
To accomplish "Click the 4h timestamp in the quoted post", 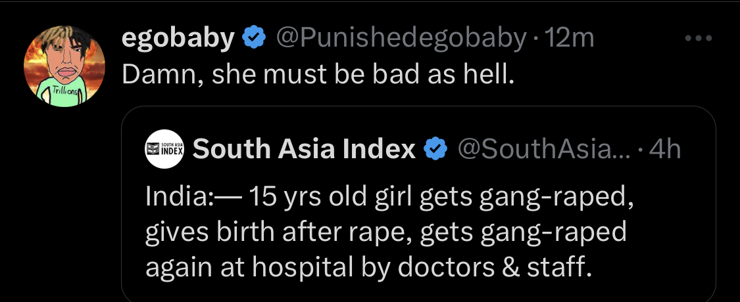I will tap(665, 150).
